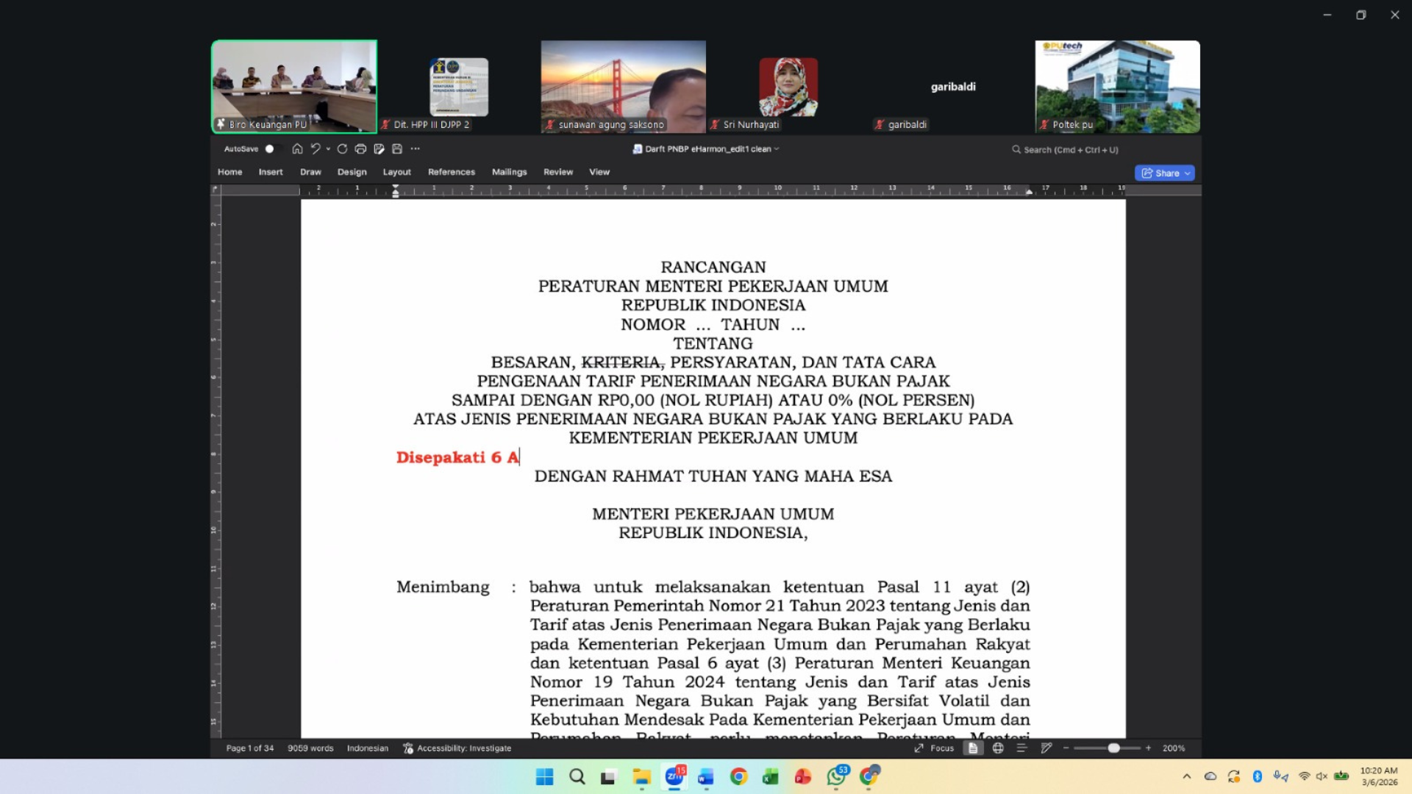The height and width of the screenshot is (794, 1412).
Task: Click the zoom slider handle
Action: [x=1114, y=748]
